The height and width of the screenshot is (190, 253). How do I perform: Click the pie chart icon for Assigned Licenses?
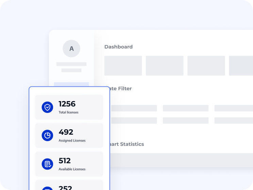point(47,135)
